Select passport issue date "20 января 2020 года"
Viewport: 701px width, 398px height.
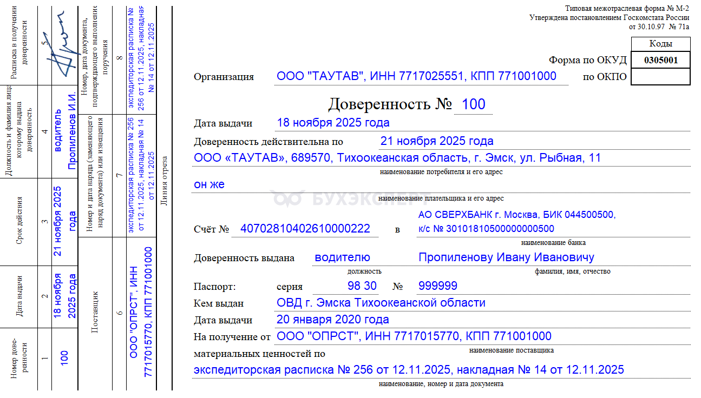(x=333, y=319)
